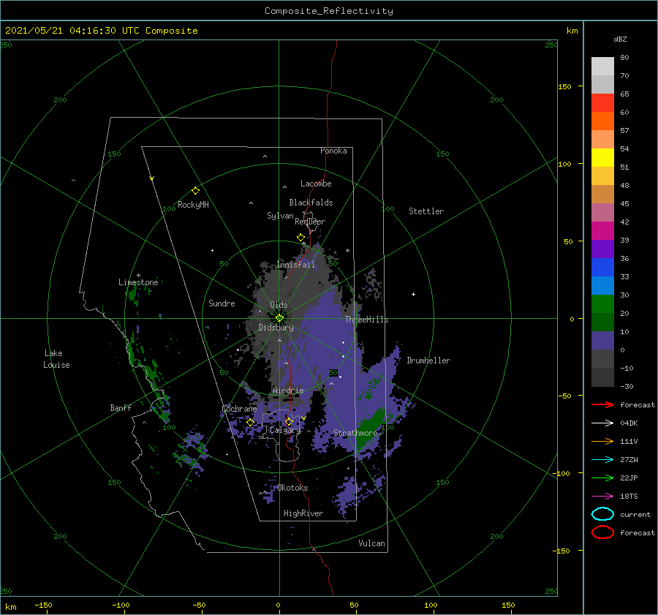Image resolution: width=658 pixels, height=615 pixels.
Task: Click the Calgary city label
Action: 285,430
